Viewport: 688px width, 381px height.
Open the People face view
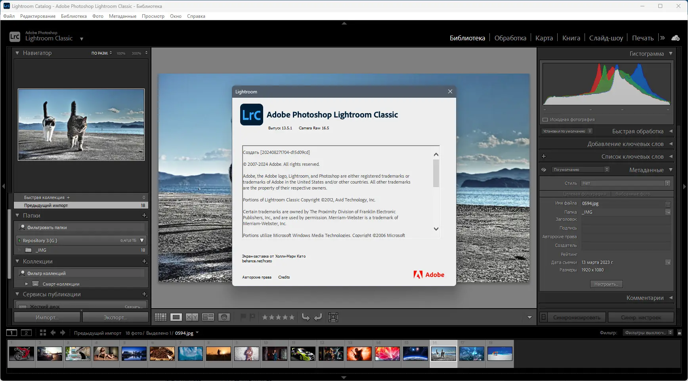pos(224,317)
